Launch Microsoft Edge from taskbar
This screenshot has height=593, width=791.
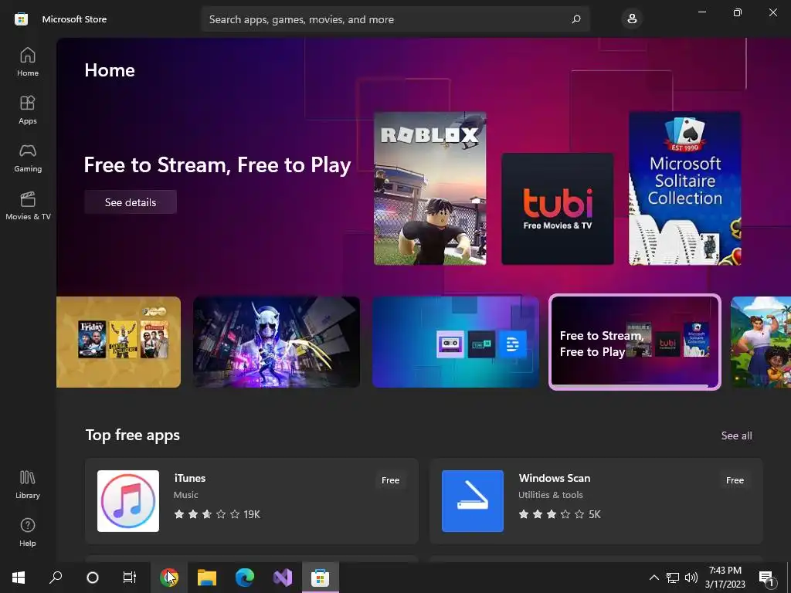click(x=245, y=578)
